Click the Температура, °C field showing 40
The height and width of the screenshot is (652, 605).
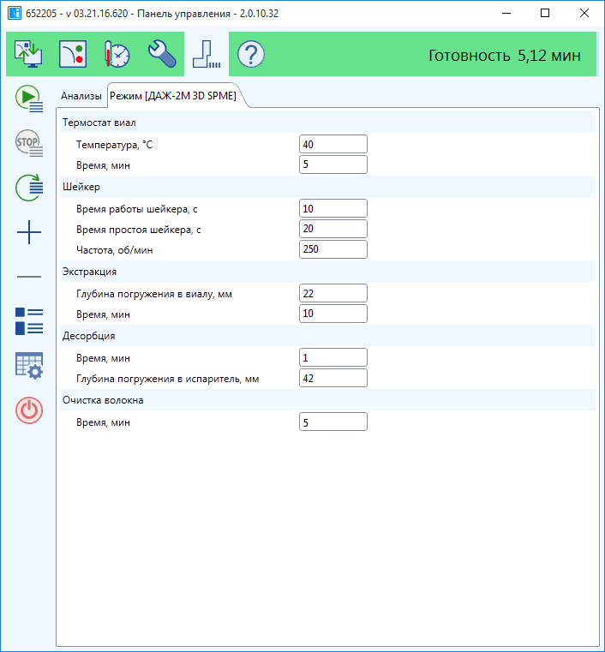pyautogui.click(x=333, y=144)
